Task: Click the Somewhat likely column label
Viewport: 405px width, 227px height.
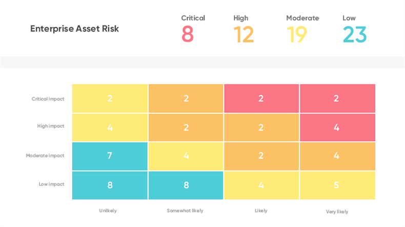Action: coord(185,211)
